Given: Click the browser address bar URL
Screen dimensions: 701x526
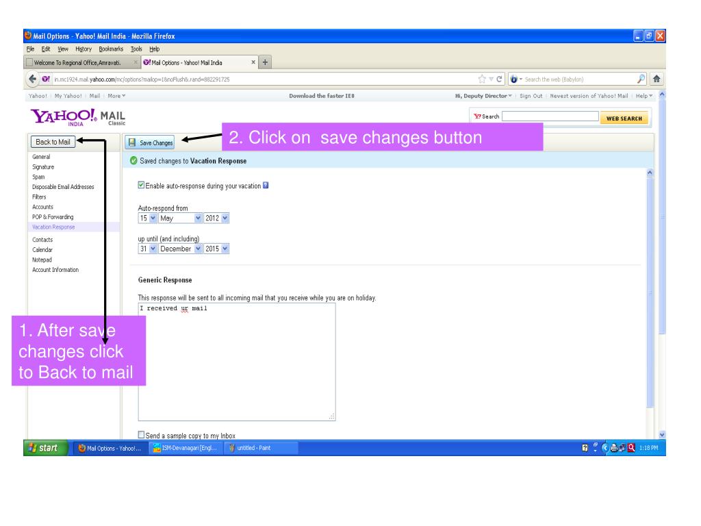Looking at the screenshot, I should (264, 79).
